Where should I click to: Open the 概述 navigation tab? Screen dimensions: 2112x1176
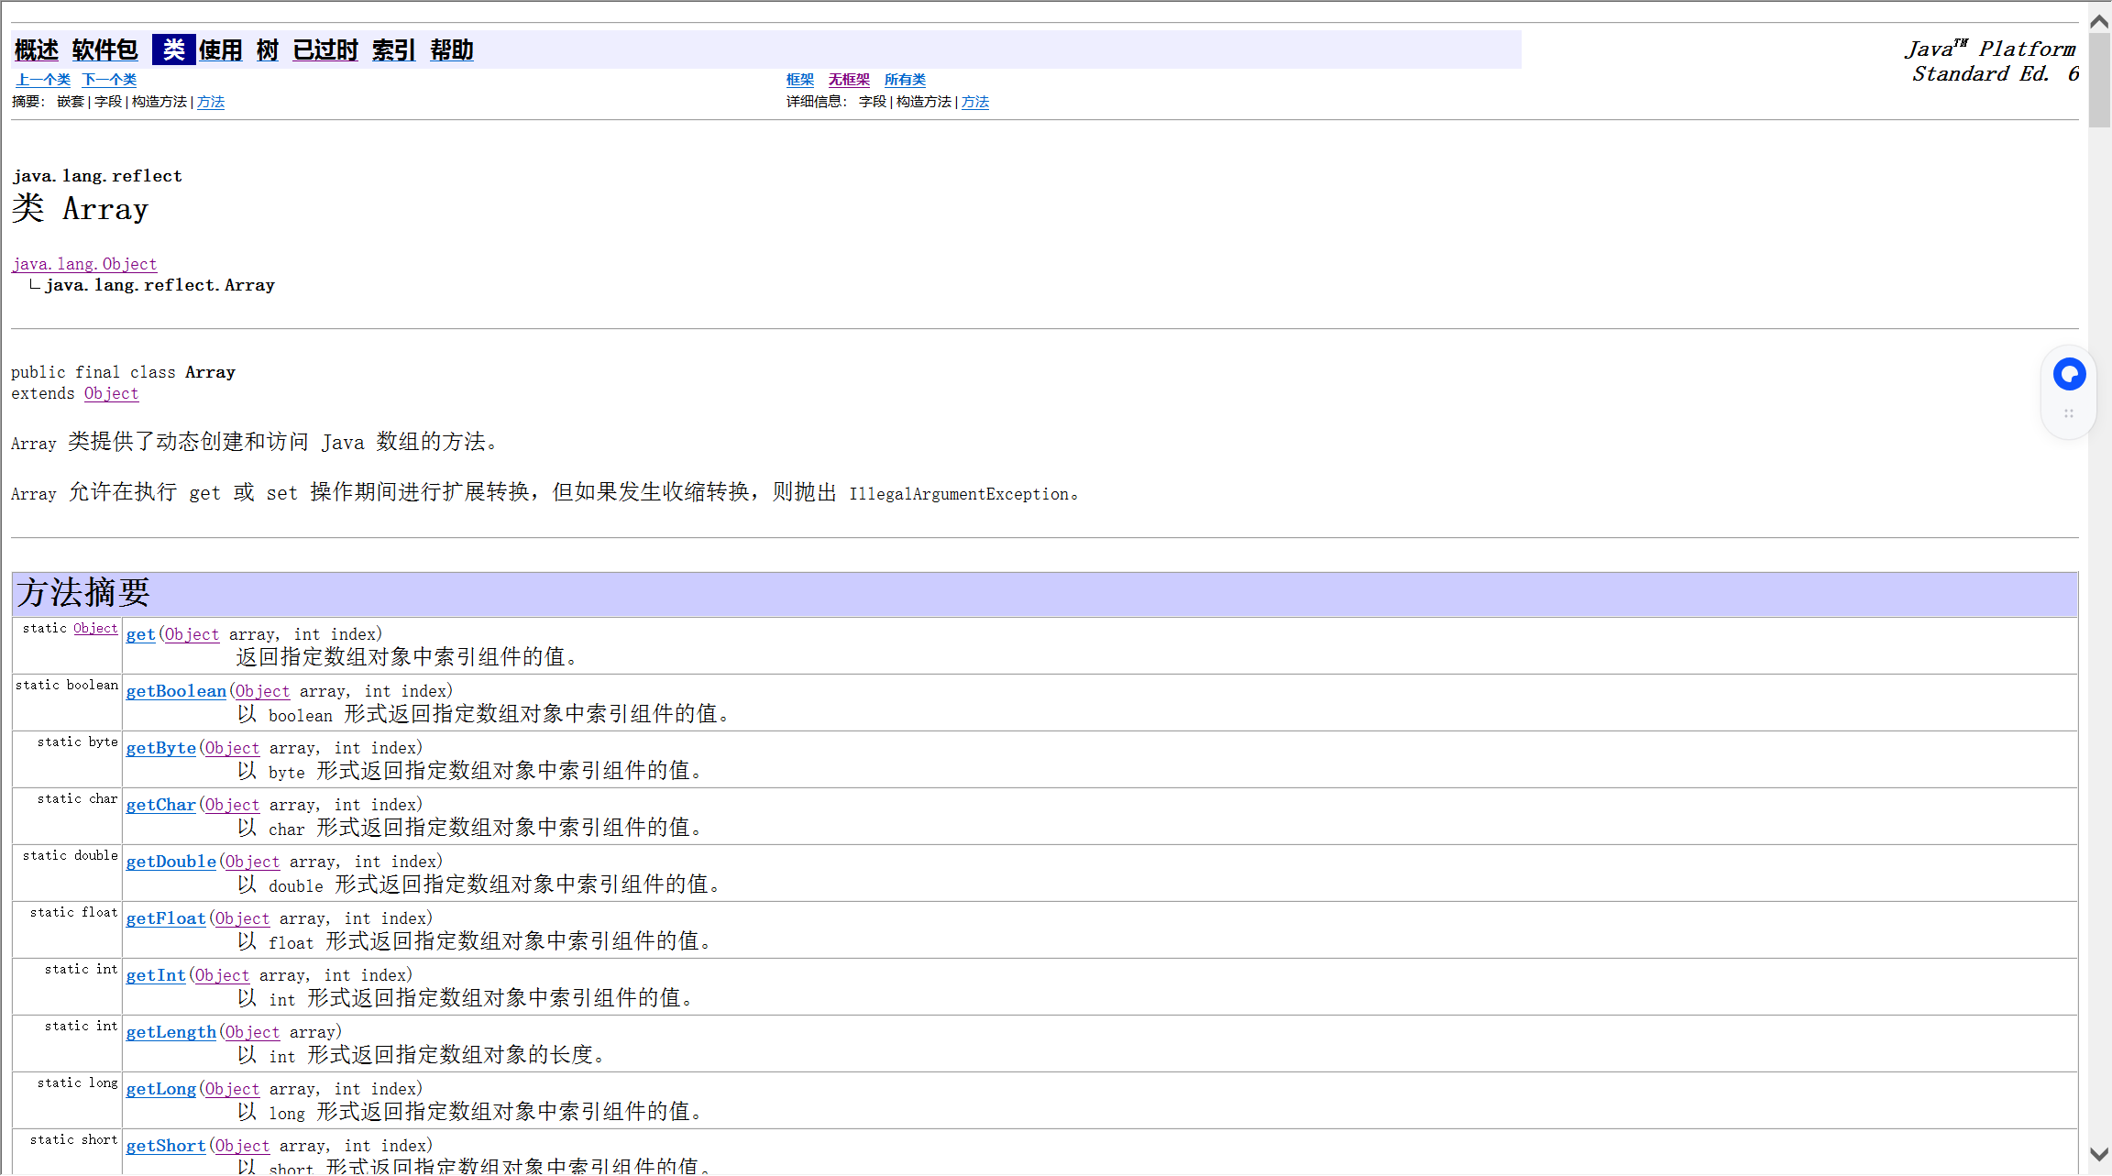tap(37, 50)
